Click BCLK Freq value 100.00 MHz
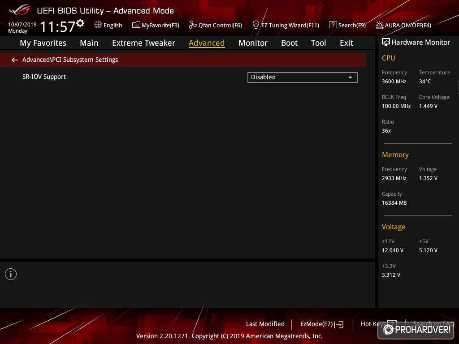Image resolution: width=459 pixels, height=344 pixels. point(396,106)
